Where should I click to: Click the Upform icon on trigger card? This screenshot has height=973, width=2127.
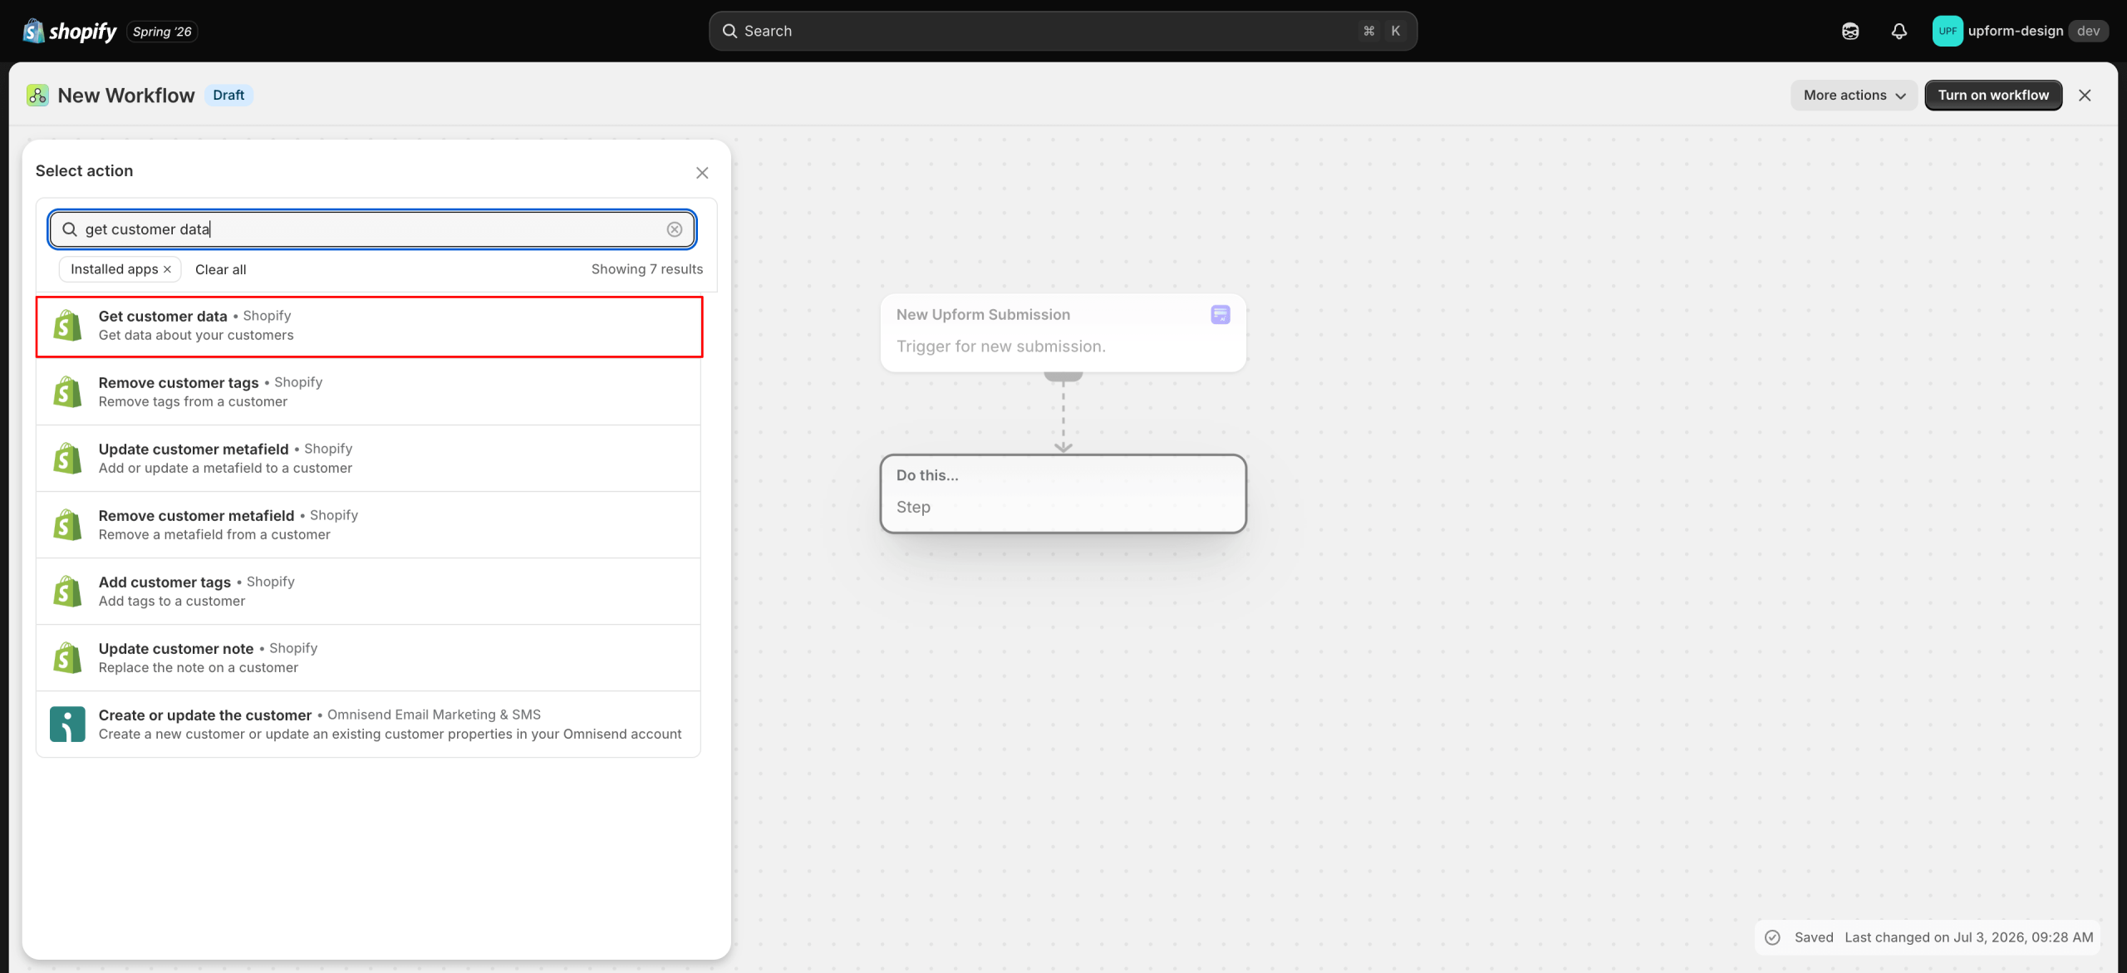(1221, 314)
